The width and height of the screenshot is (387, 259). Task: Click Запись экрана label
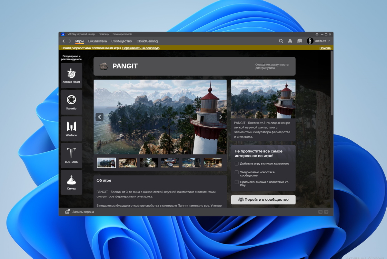83,212
